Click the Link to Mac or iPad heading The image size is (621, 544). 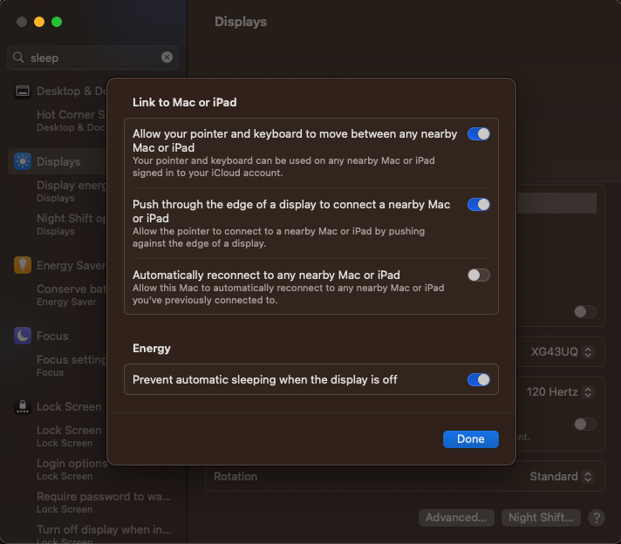(185, 102)
